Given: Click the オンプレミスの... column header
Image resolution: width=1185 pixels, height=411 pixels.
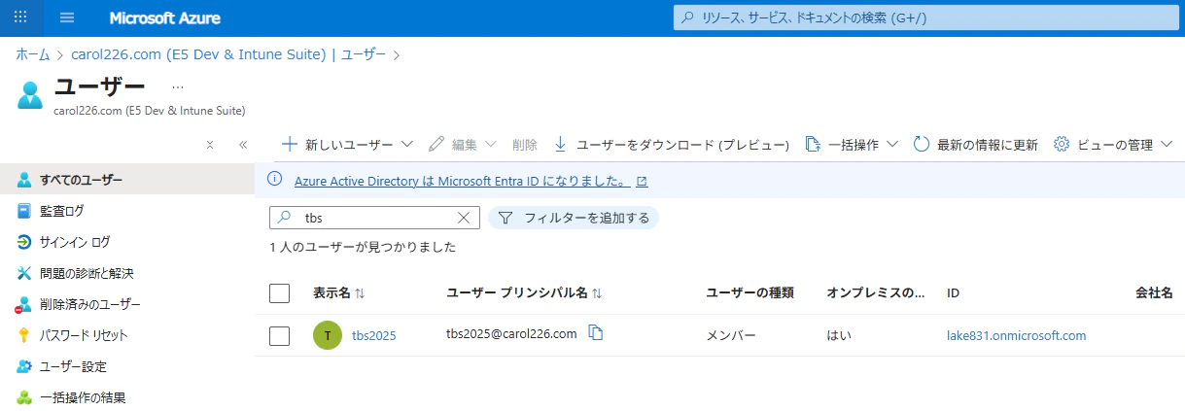Looking at the screenshot, I should click(876, 292).
